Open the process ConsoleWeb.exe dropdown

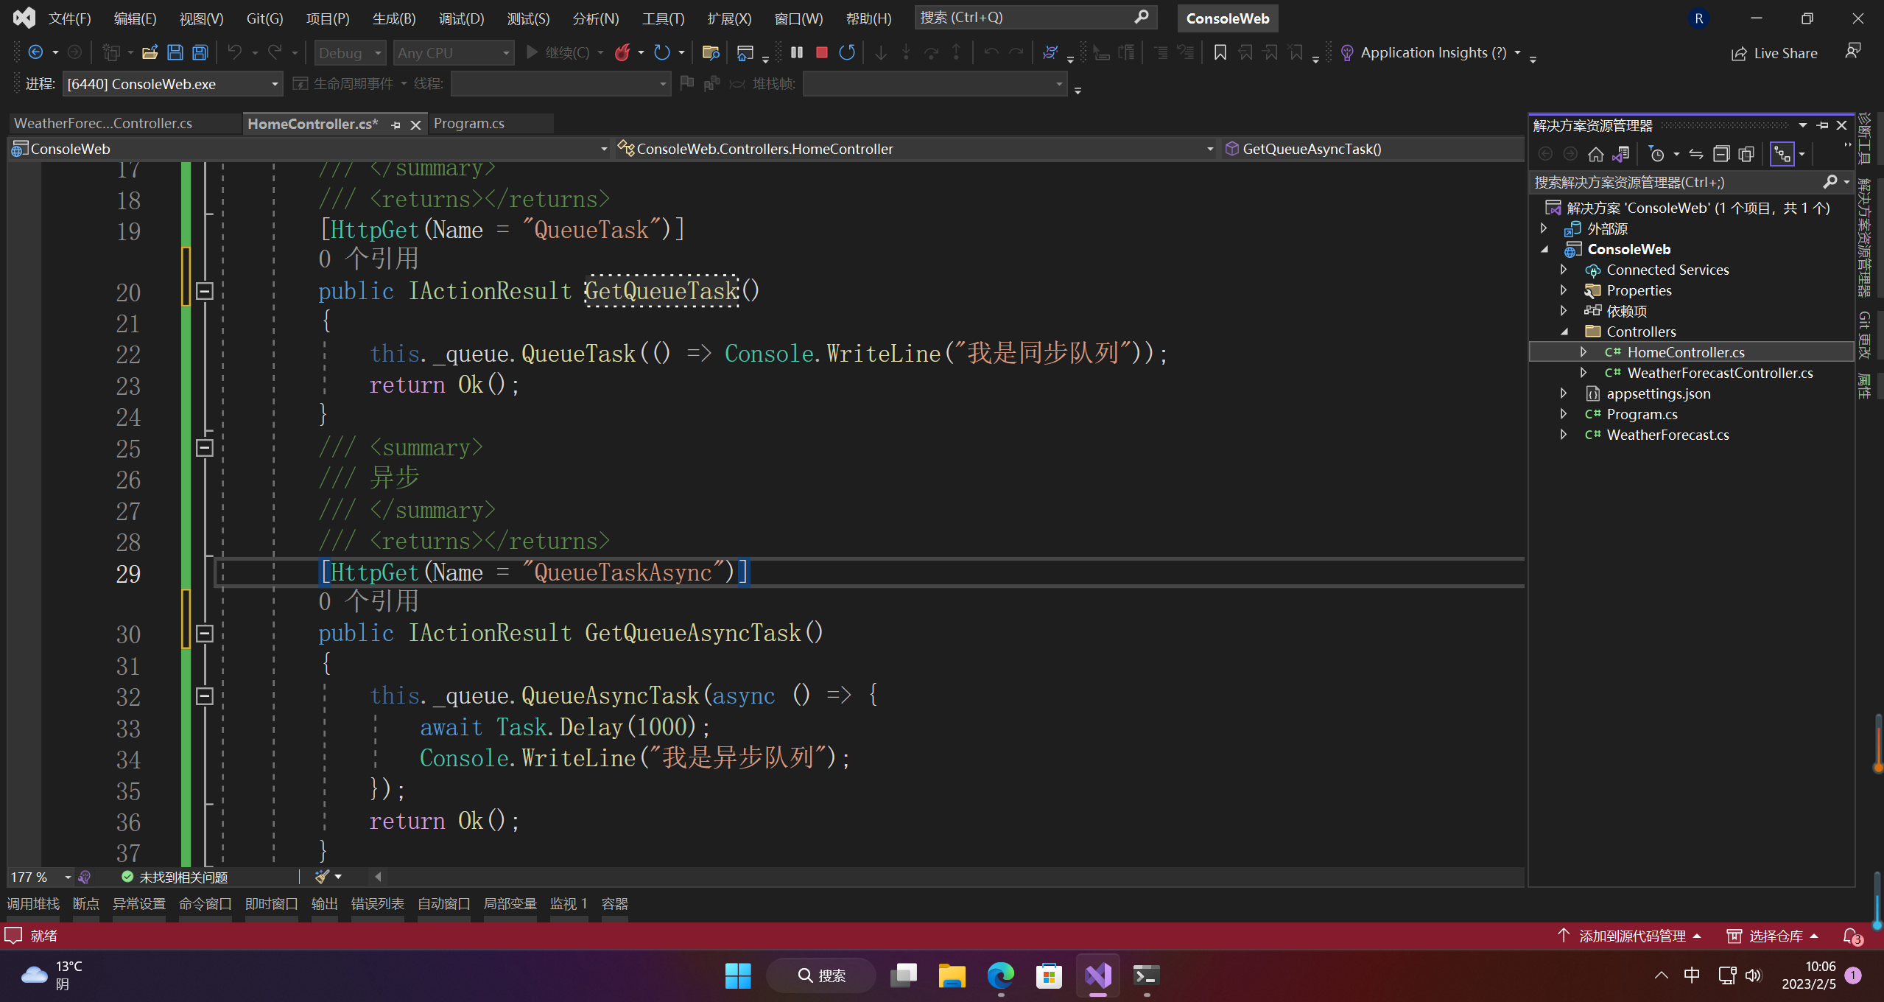pyautogui.click(x=275, y=84)
